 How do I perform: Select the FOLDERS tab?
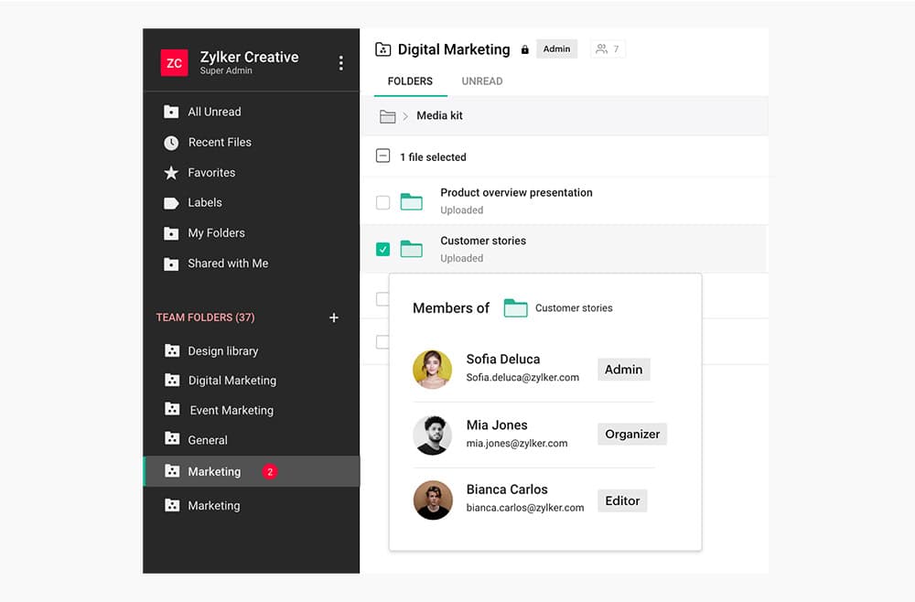[410, 81]
